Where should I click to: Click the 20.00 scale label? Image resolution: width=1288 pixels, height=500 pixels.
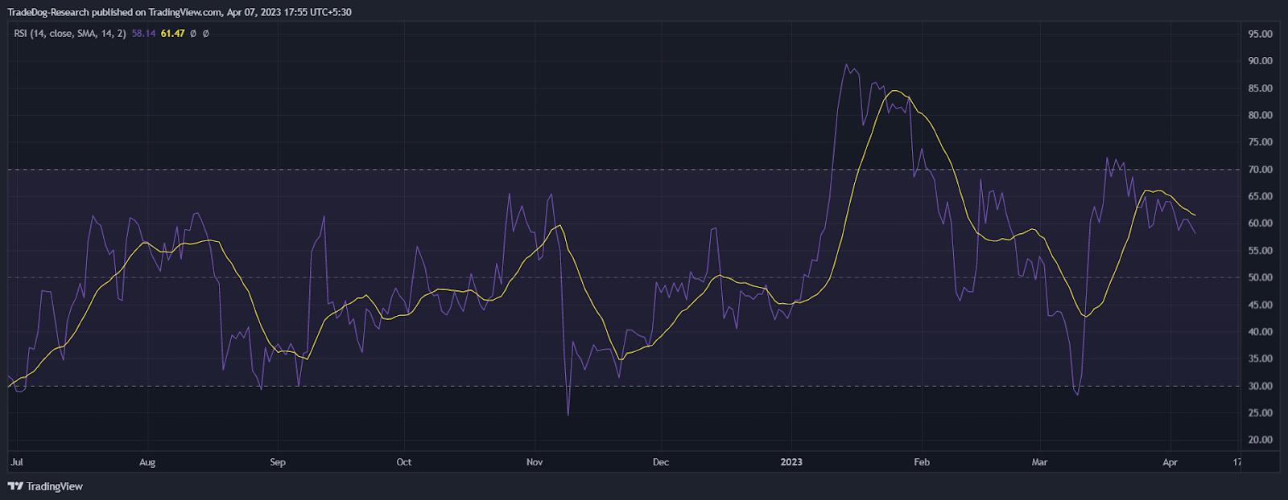tap(1260, 440)
